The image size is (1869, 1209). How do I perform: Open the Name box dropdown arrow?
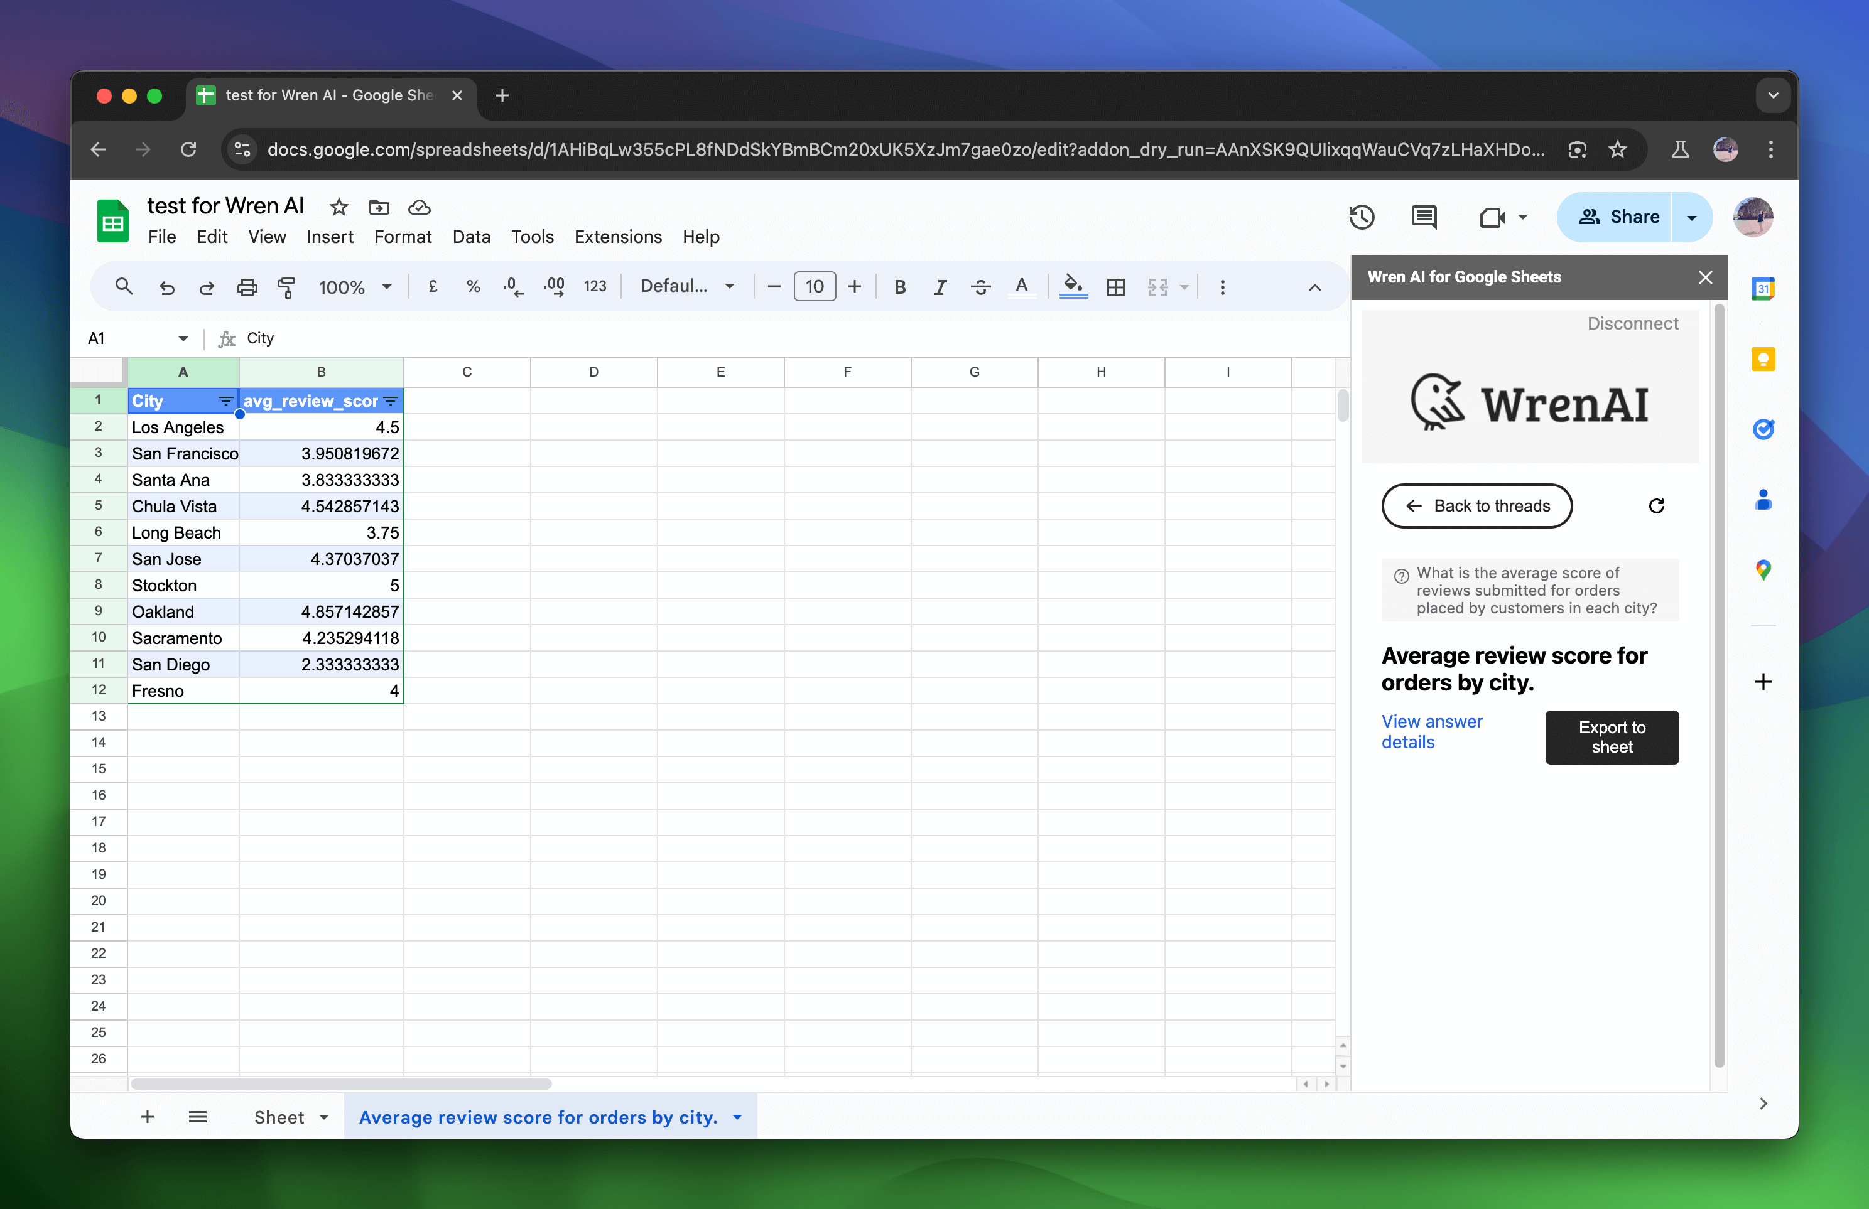click(183, 338)
